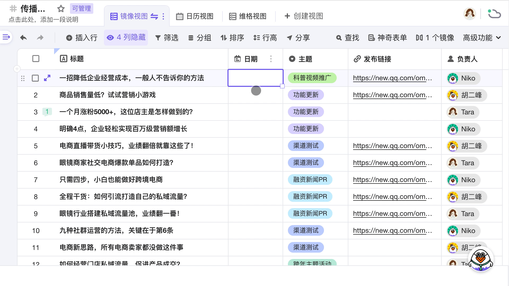This screenshot has height=286, width=509.
Task: Toggle the select-all header checkbox
Action: point(36,59)
